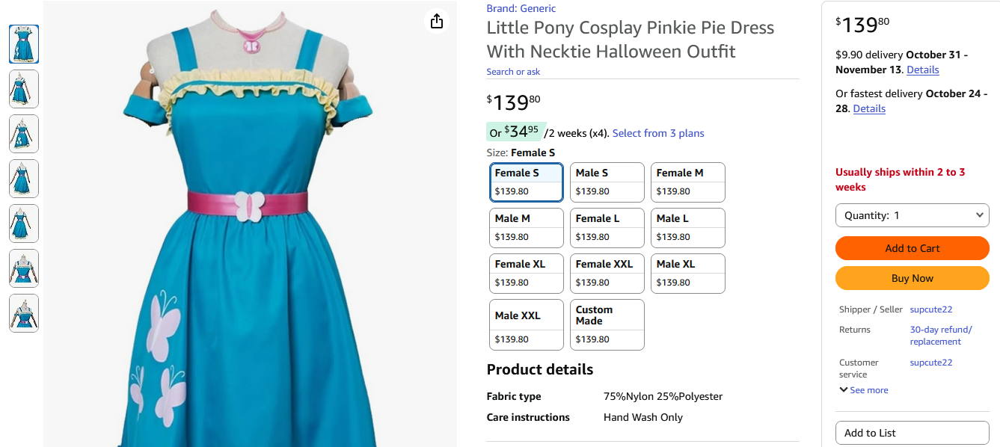
Task: Expand the See more seller details
Action: tap(864, 390)
